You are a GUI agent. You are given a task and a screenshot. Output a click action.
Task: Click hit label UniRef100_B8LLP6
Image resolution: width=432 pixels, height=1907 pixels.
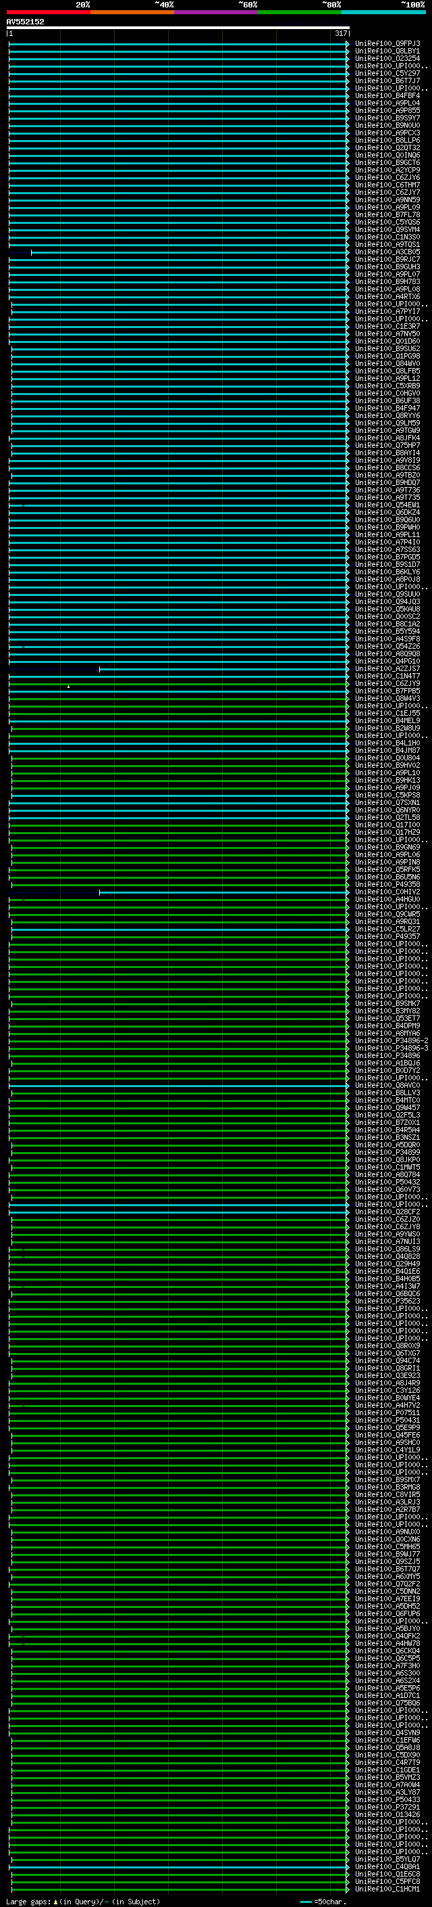point(387,140)
